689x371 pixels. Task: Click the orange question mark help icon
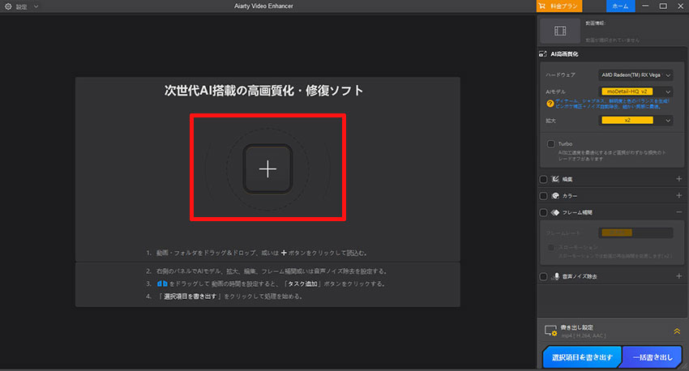coord(550,104)
